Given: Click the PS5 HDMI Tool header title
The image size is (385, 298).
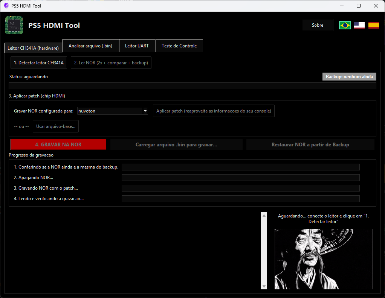Looking at the screenshot, I should (x=54, y=25).
